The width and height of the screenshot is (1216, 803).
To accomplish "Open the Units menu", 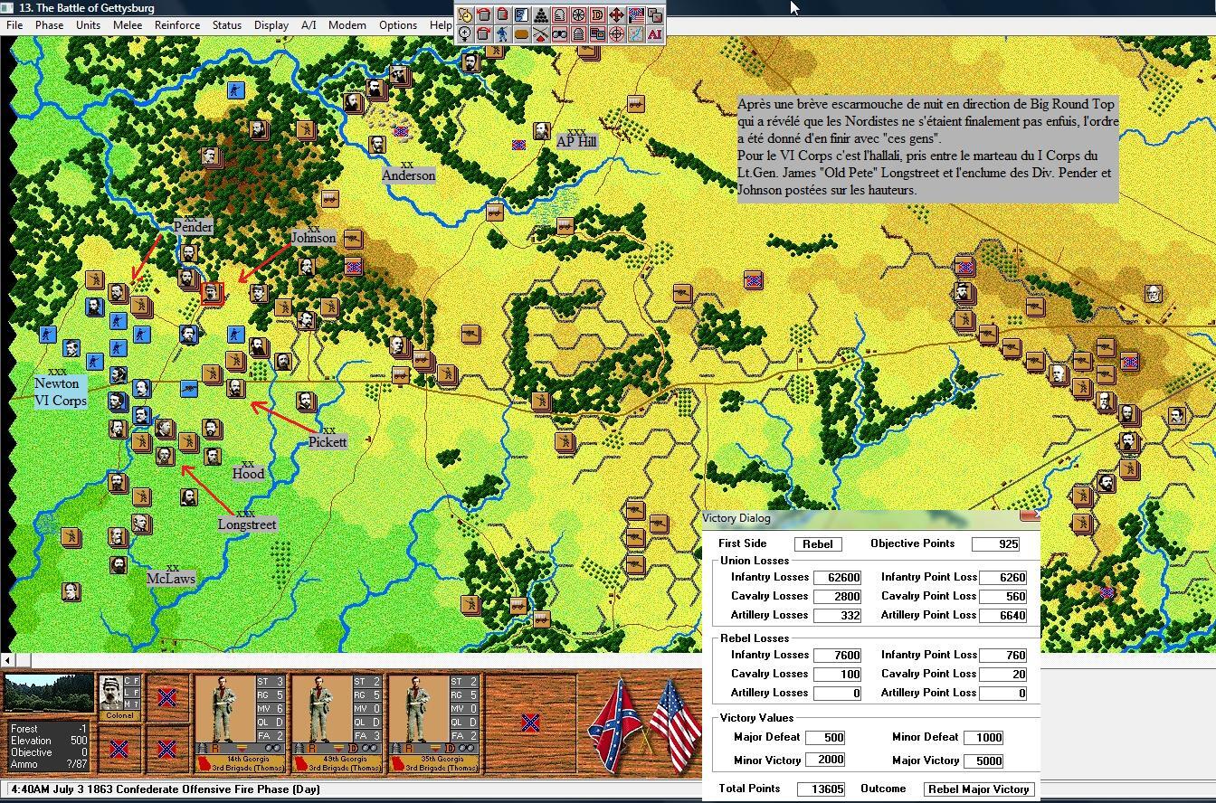I will point(88,25).
